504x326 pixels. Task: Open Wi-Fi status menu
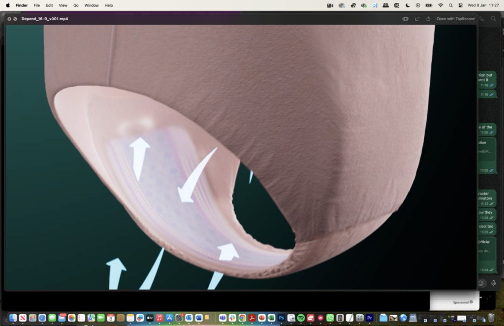[x=441, y=5]
